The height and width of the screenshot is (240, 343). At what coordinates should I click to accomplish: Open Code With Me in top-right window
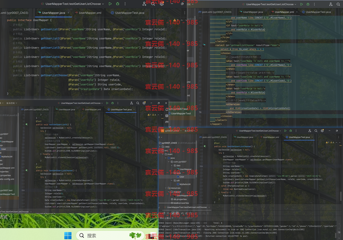click(331, 4)
